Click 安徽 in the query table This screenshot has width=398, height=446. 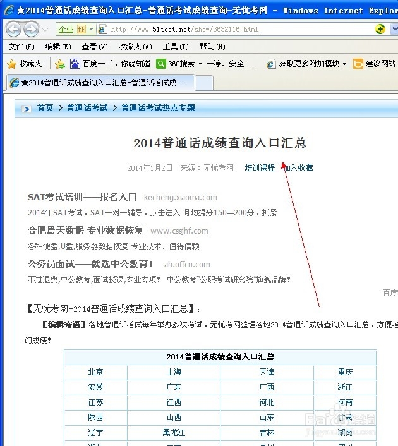click(95, 387)
